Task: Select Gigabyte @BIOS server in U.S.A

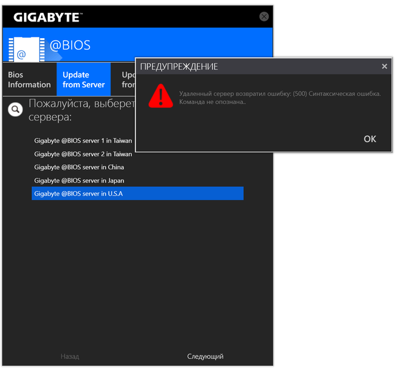Action: [138, 194]
